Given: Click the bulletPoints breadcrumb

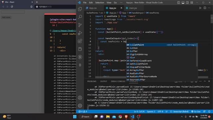Looking at the screenshot, I should [92, 13].
